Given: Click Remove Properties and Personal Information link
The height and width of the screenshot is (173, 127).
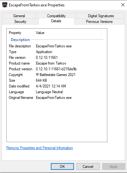Looking at the screenshot, I should [x=40, y=148].
